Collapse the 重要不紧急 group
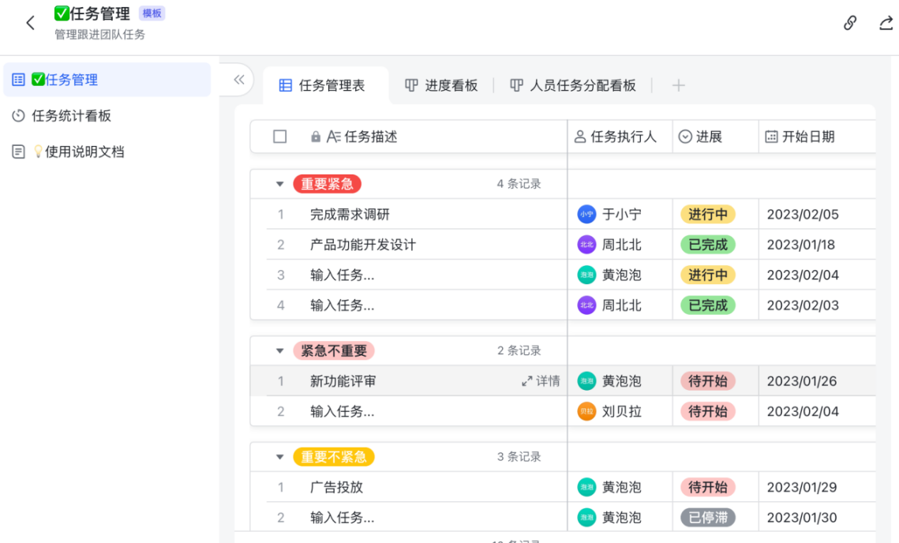The width and height of the screenshot is (899, 543). point(279,457)
